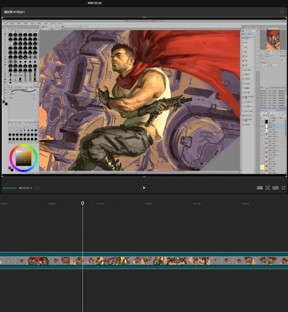
Task: Click the aspect ratio button in player controls
Action: coord(275,188)
